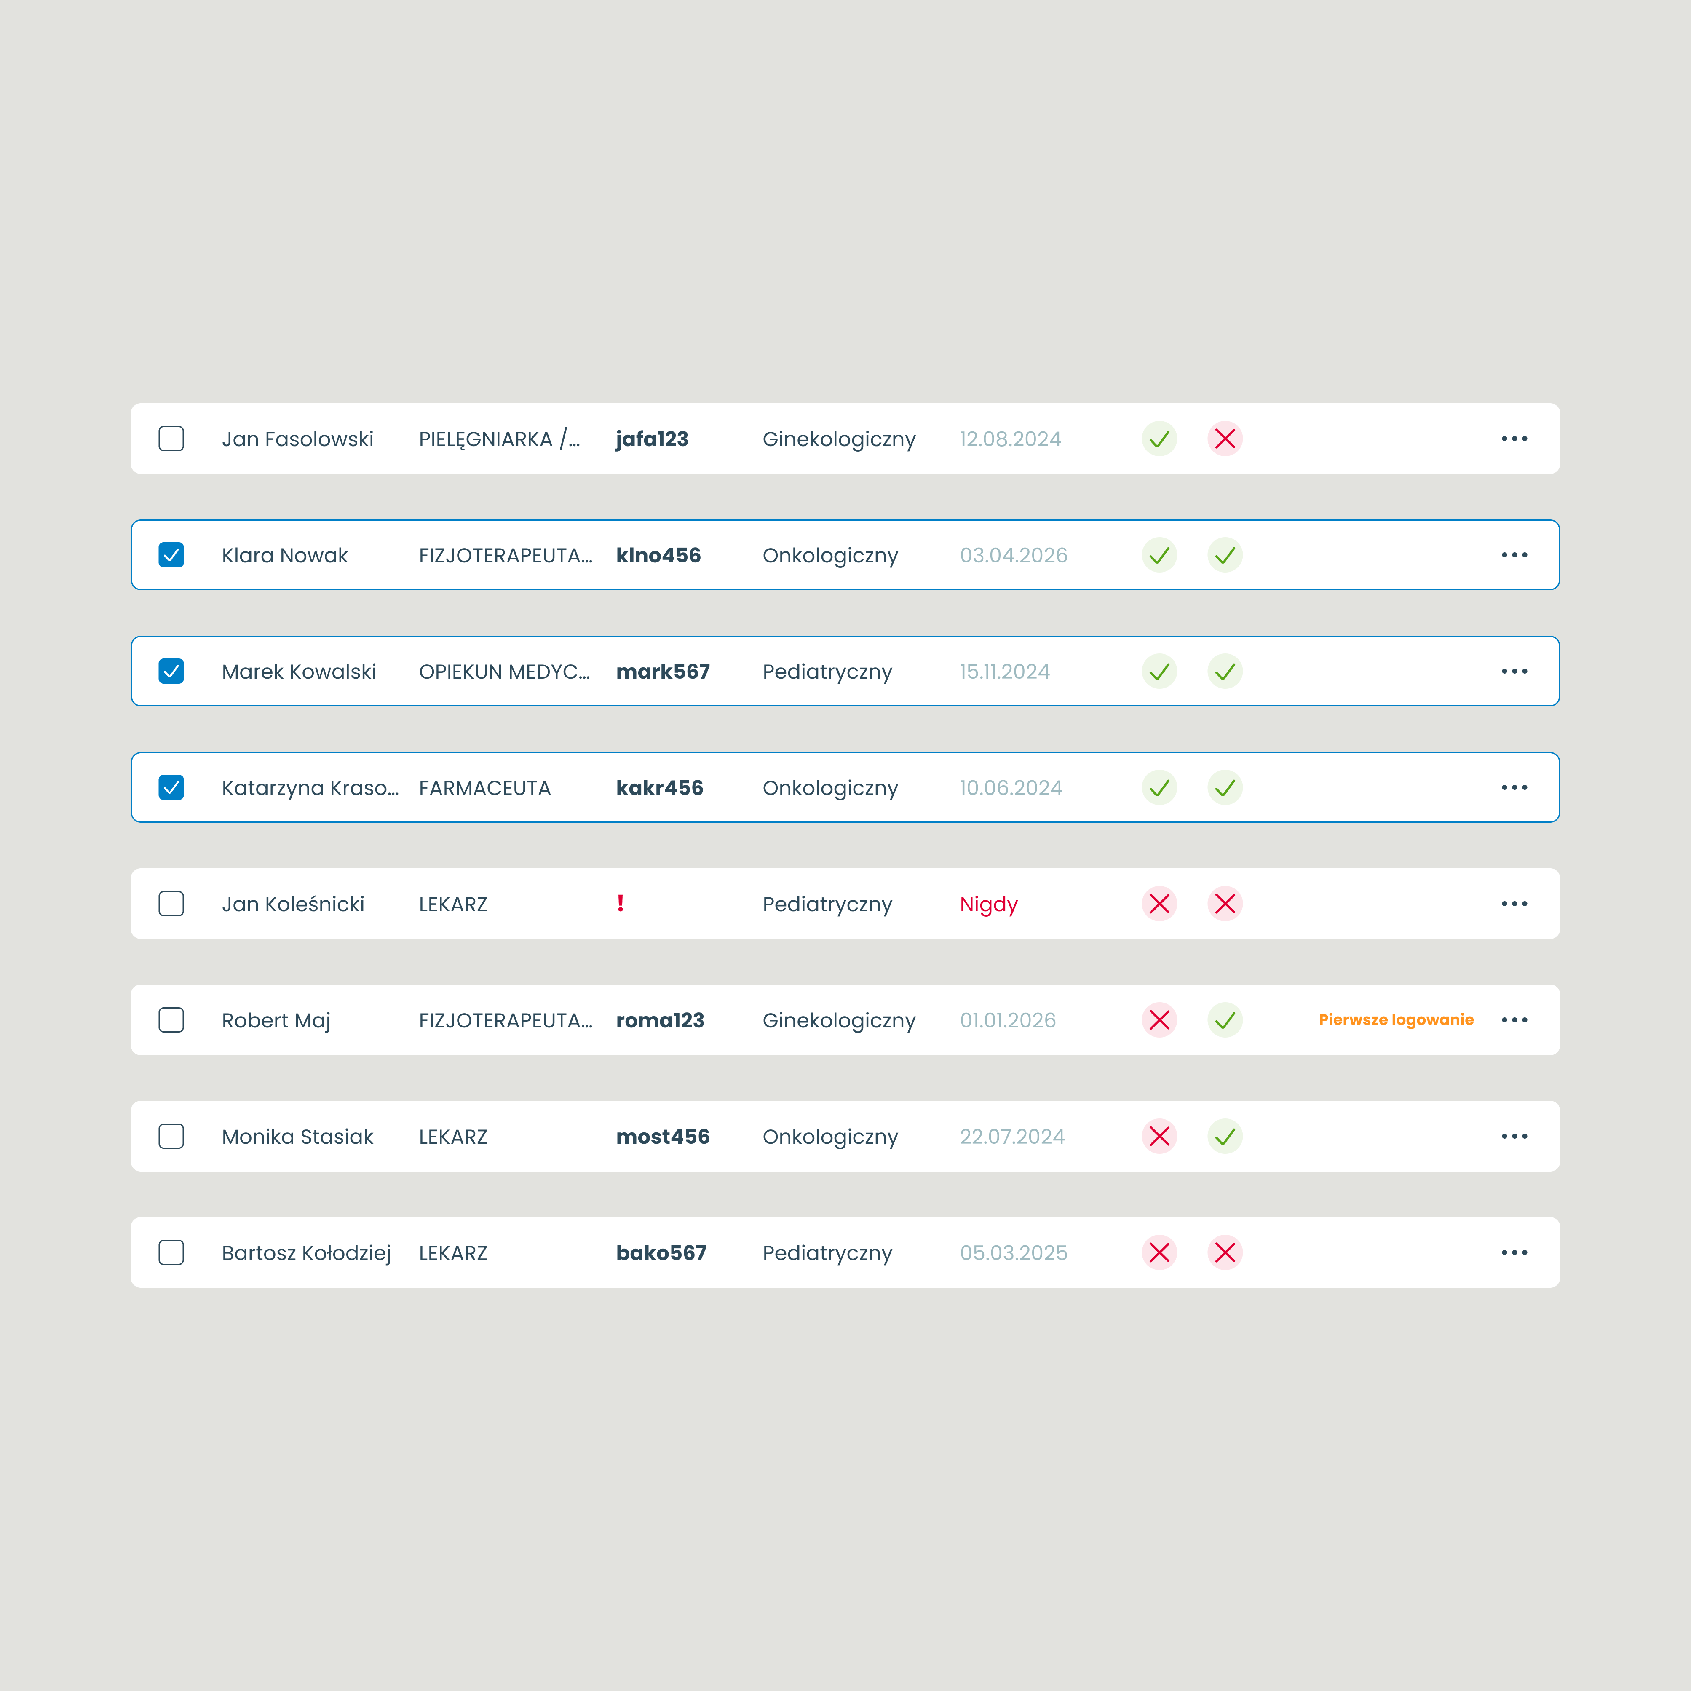Click Robert Maj's first red cross status icon
Image resolution: width=1691 pixels, height=1691 pixels.
coord(1159,1019)
